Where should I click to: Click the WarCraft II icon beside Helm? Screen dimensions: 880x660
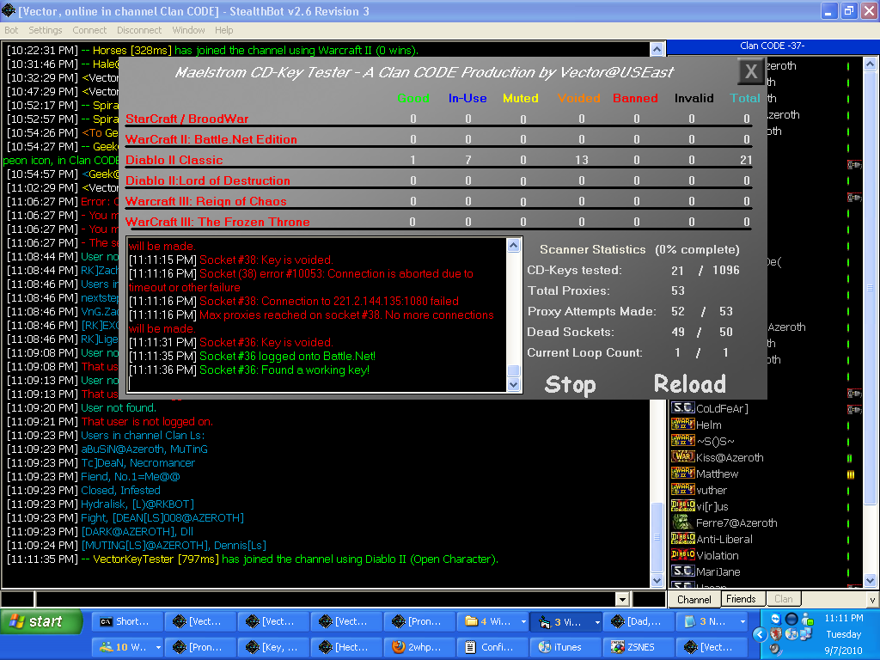pyautogui.click(x=683, y=425)
